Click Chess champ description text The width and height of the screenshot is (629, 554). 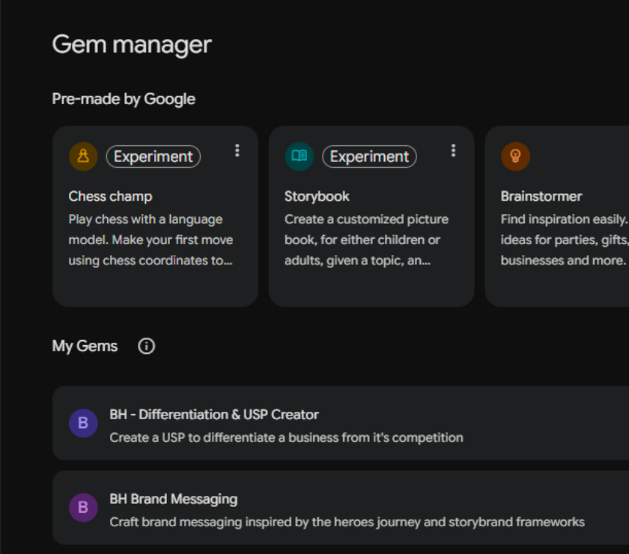click(151, 240)
